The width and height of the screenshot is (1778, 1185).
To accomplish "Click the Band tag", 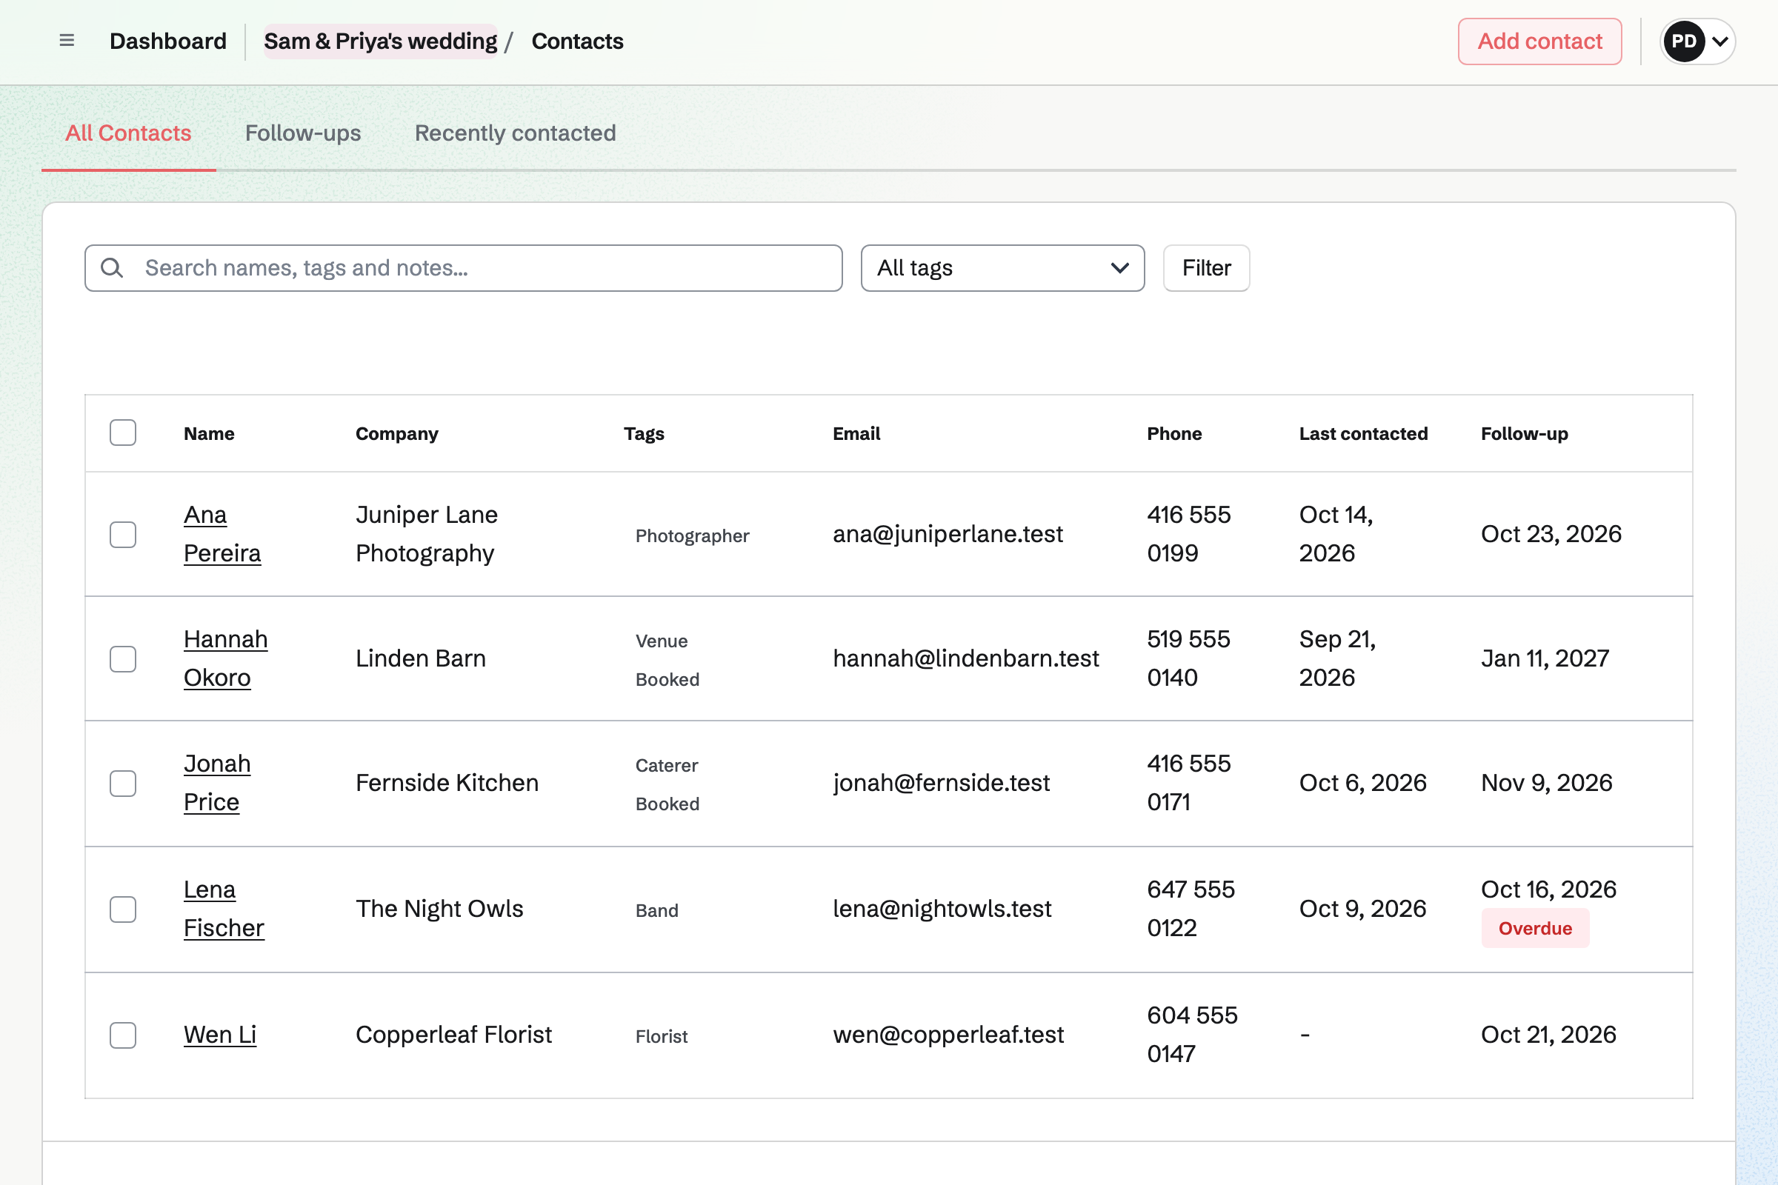I will (x=657, y=911).
